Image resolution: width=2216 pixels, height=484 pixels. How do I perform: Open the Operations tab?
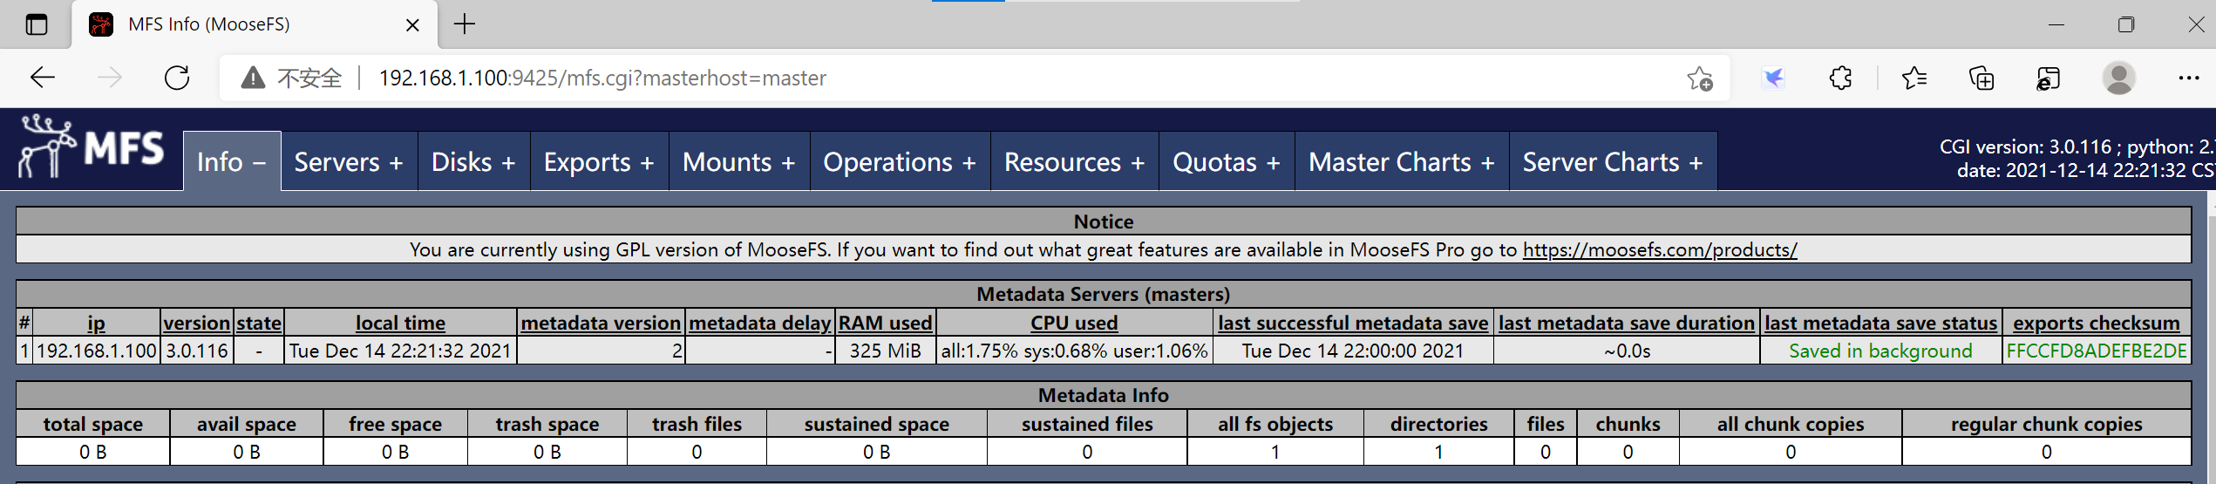900,162
